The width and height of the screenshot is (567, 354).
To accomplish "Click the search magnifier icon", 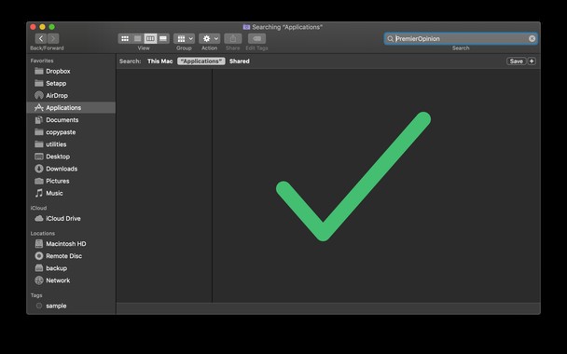I will pyautogui.click(x=390, y=38).
